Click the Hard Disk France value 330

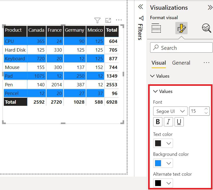tap(58, 50)
